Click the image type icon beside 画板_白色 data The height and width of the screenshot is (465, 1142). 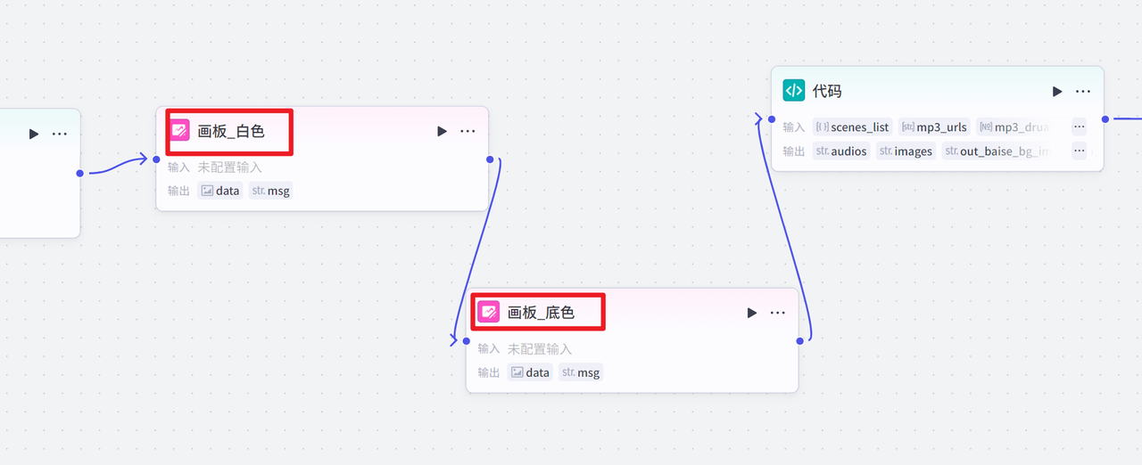207,190
